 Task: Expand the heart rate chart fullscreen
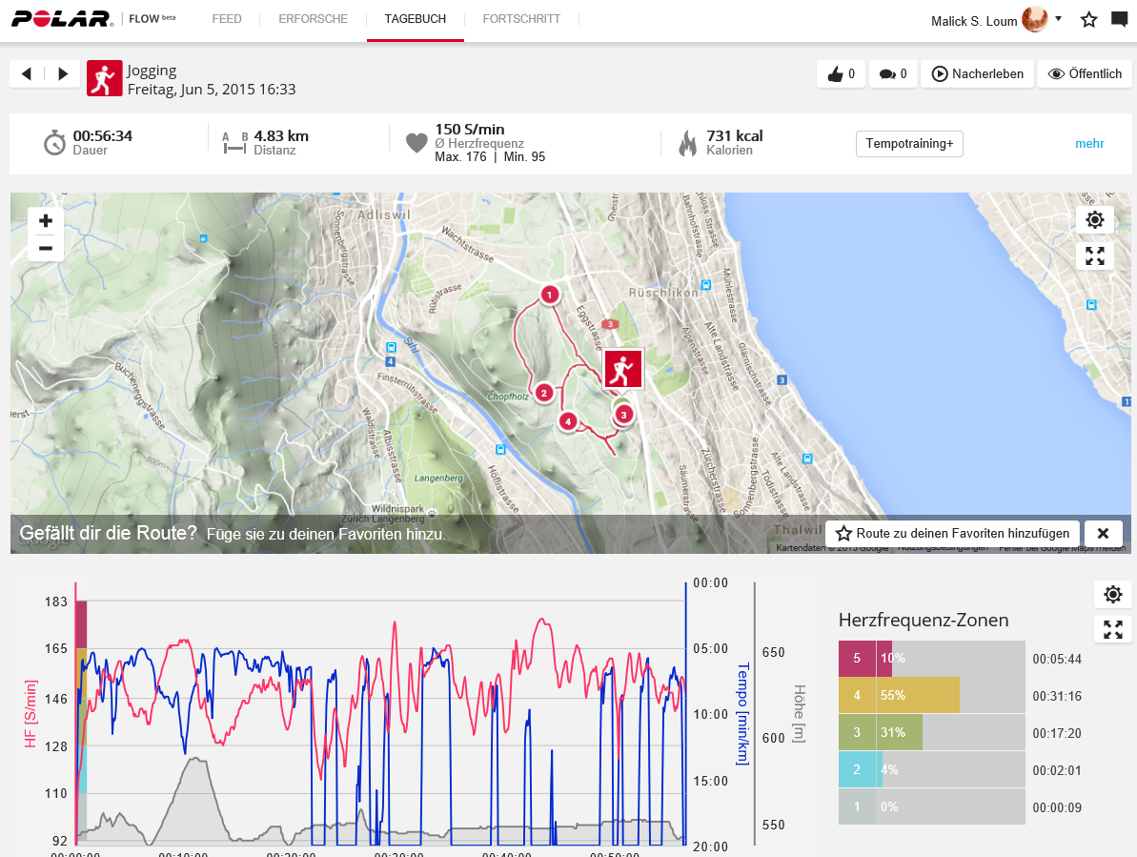1112,629
